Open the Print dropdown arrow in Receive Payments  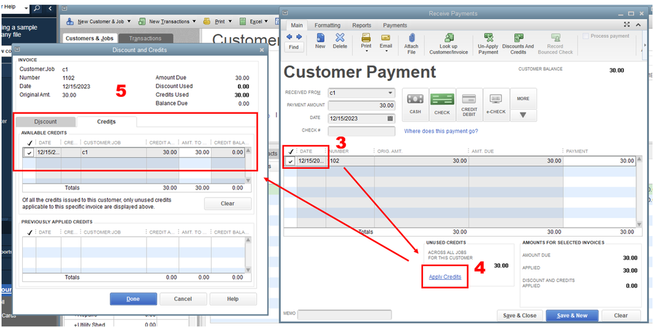tap(366, 51)
